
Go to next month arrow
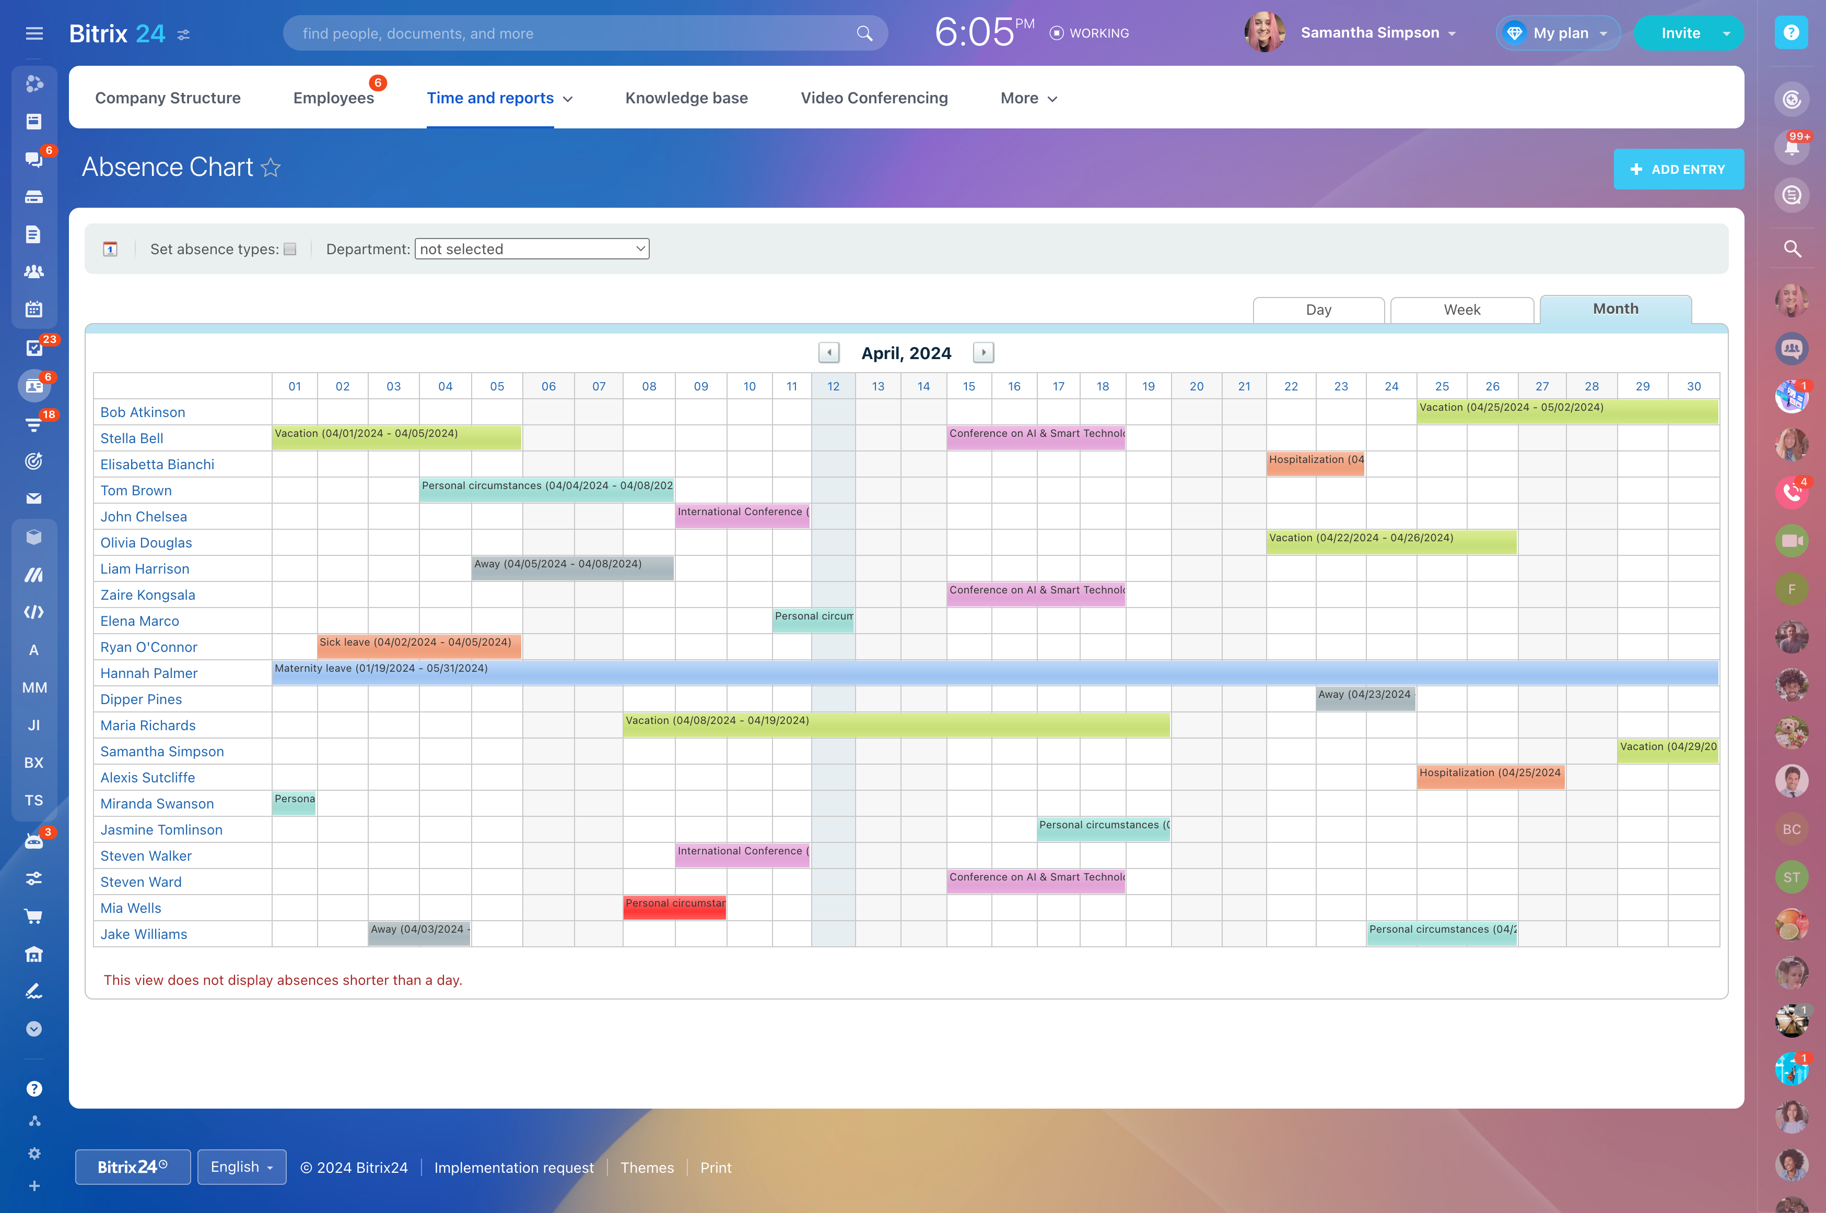click(x=983, y=353)
